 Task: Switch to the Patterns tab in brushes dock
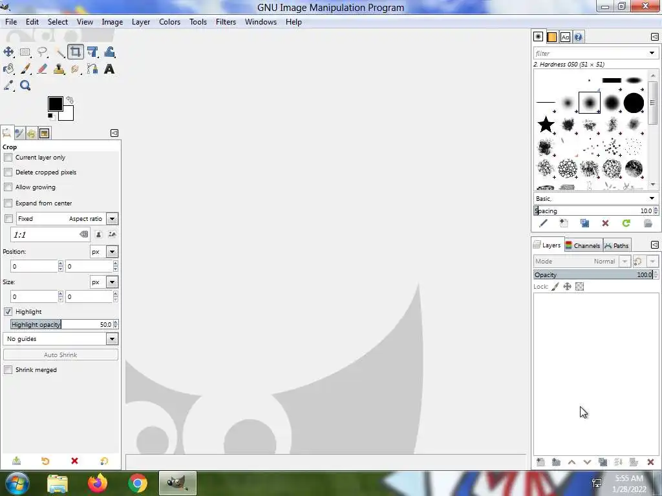point(552,37)
